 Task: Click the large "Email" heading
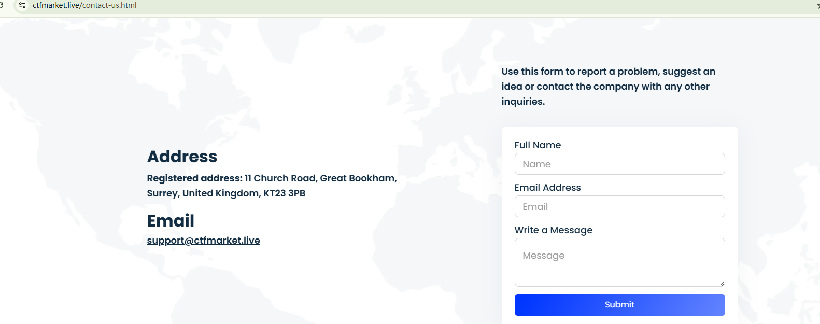tap(171, 221)
